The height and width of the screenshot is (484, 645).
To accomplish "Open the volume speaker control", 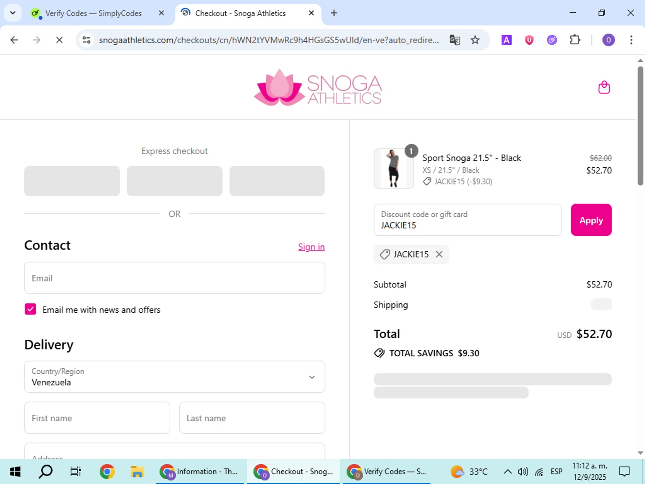I will [523, 472].
